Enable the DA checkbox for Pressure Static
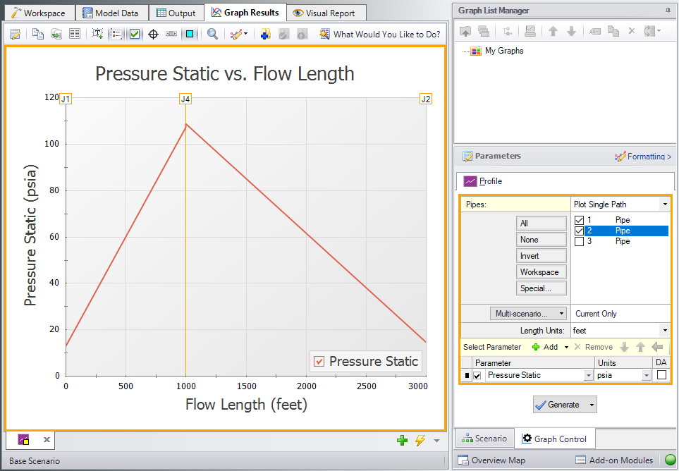This screenshot has height=471, width=679. pos(661,375)
